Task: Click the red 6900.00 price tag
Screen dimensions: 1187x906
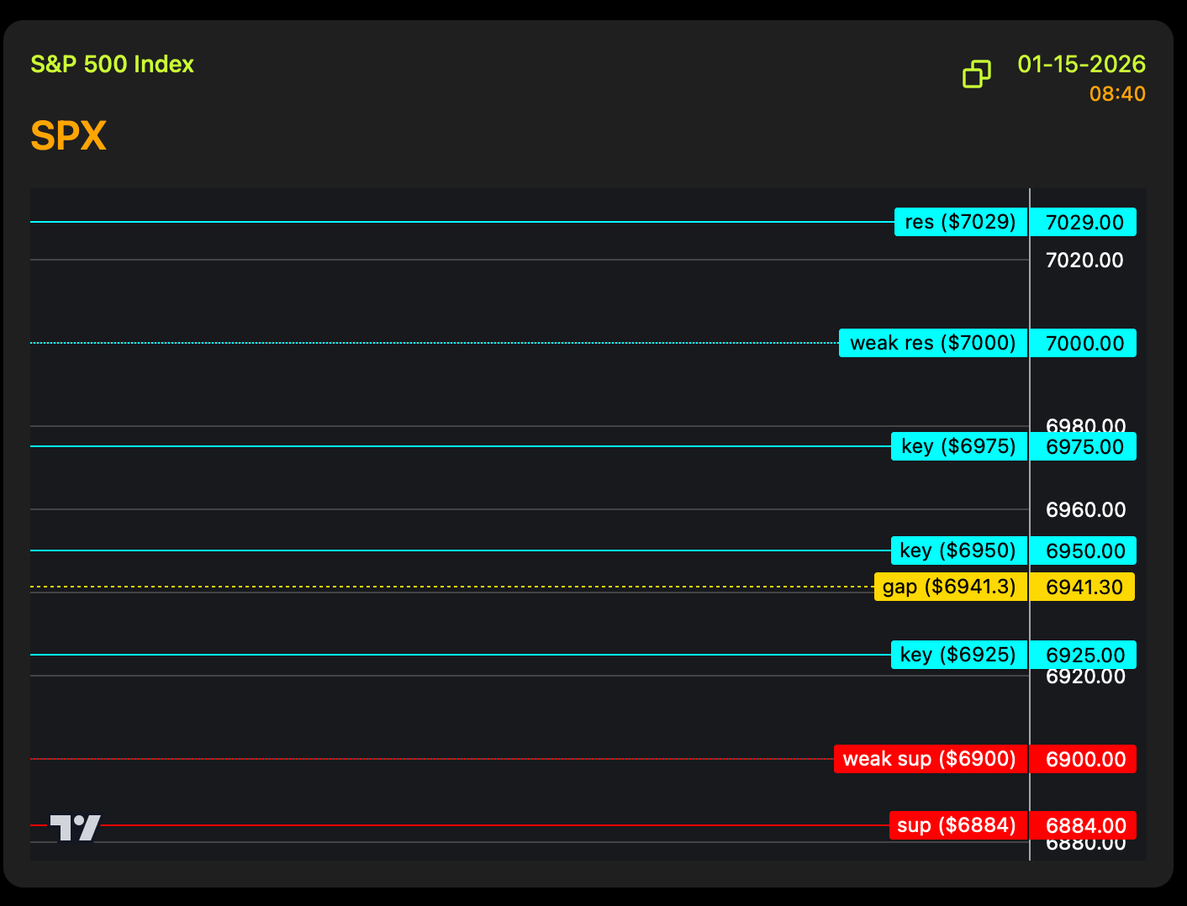Action: [1084, 759]
